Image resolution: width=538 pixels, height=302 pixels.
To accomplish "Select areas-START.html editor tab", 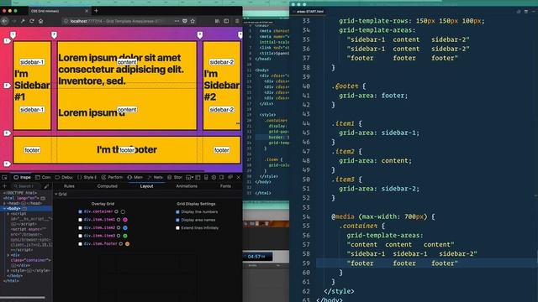I will click(x=310, y=11).
